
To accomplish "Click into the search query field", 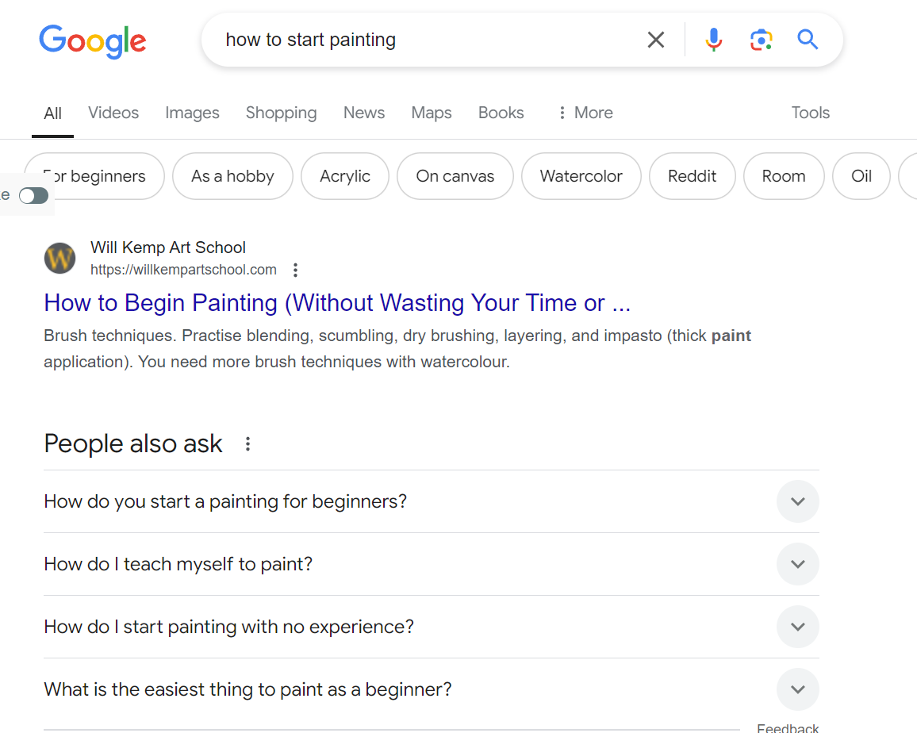I will coord(428,40).
